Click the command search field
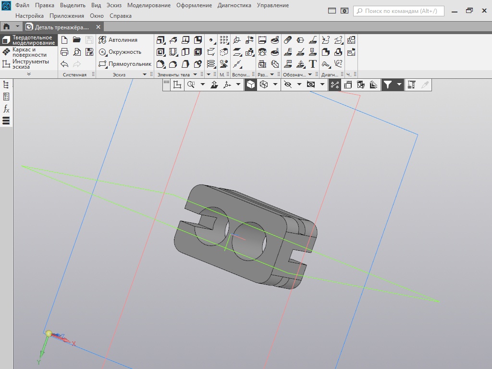 point(399,11)
